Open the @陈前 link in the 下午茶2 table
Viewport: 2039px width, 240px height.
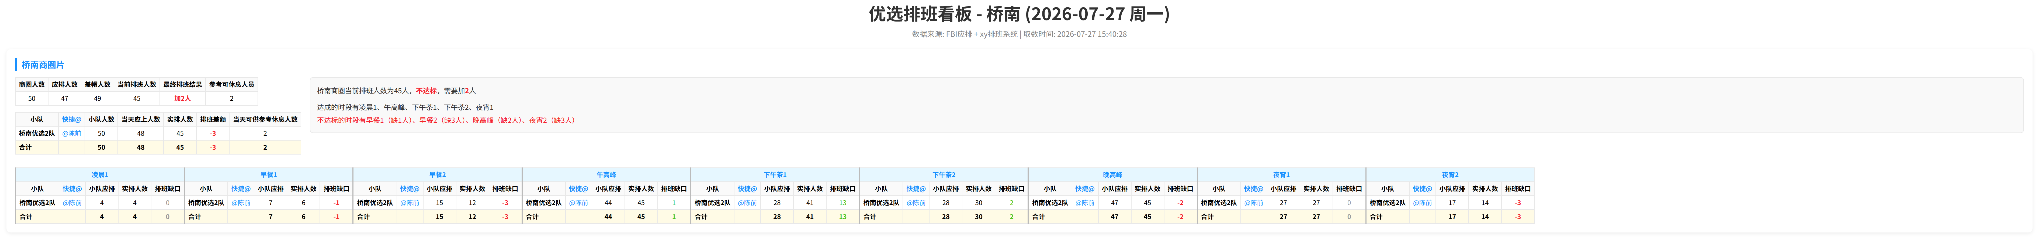point(916,203)
